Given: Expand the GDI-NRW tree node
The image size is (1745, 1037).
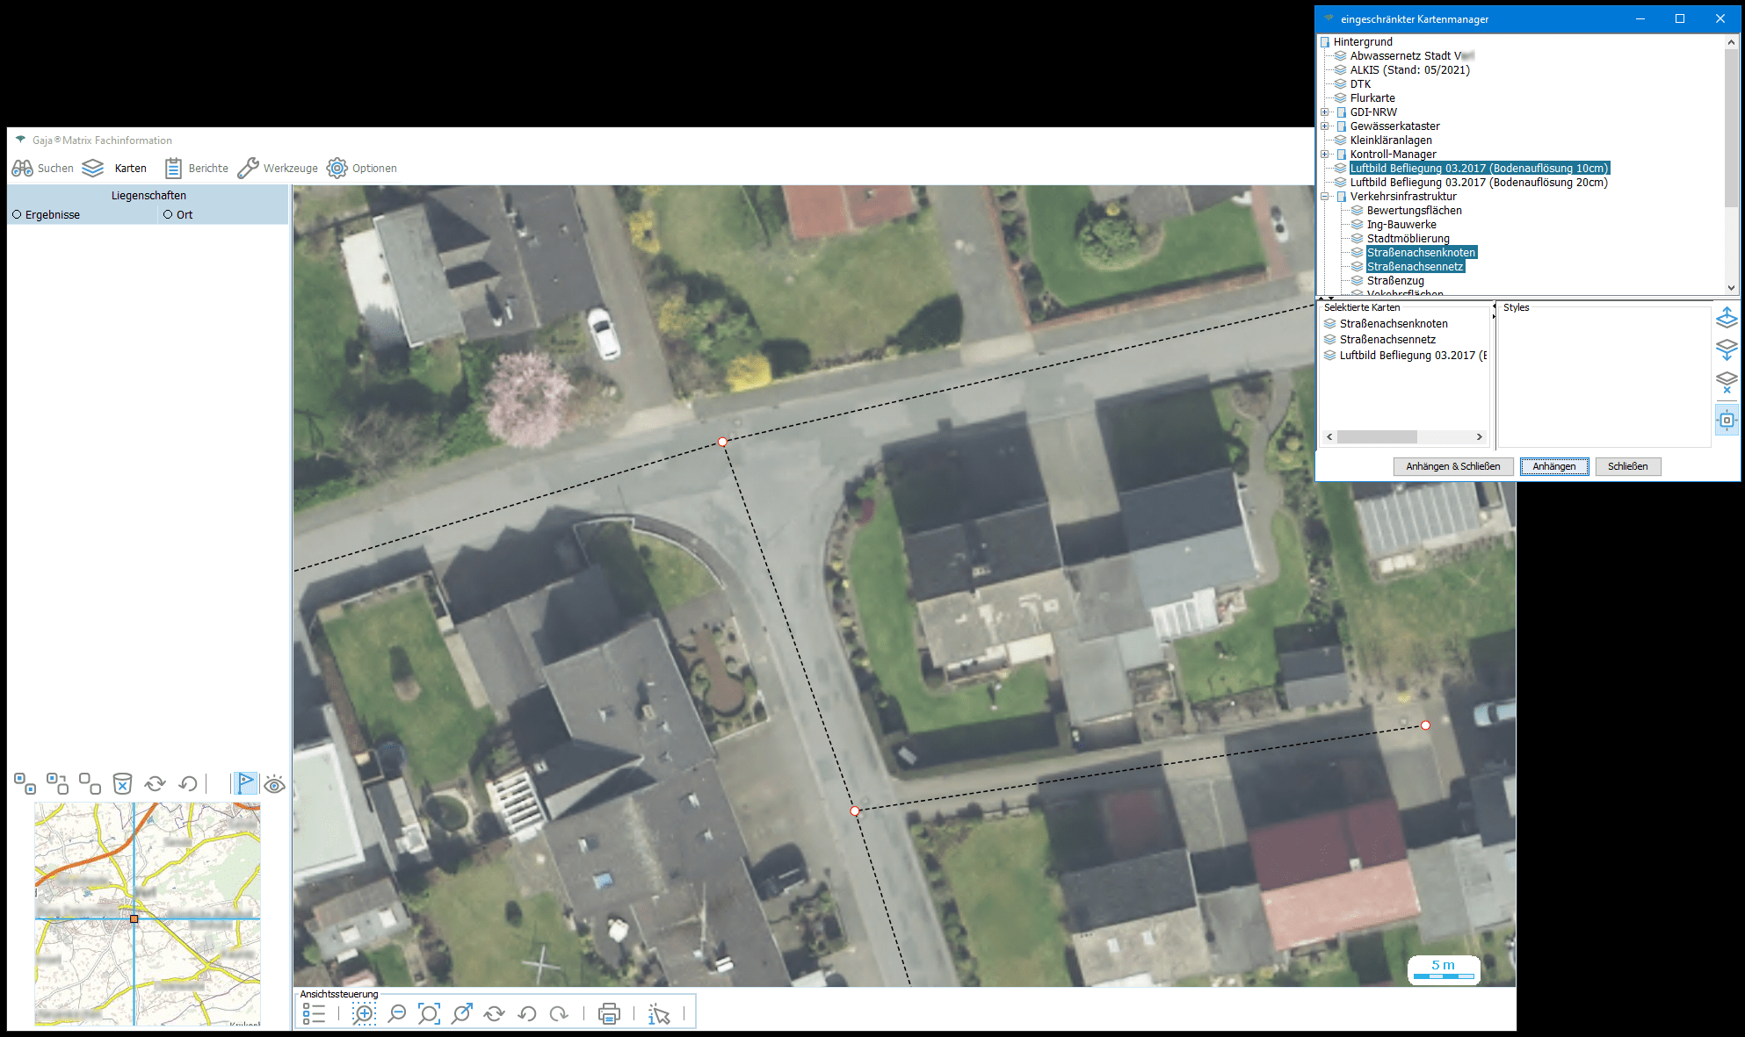Looking at the screenshot, I should (1325, 112).
